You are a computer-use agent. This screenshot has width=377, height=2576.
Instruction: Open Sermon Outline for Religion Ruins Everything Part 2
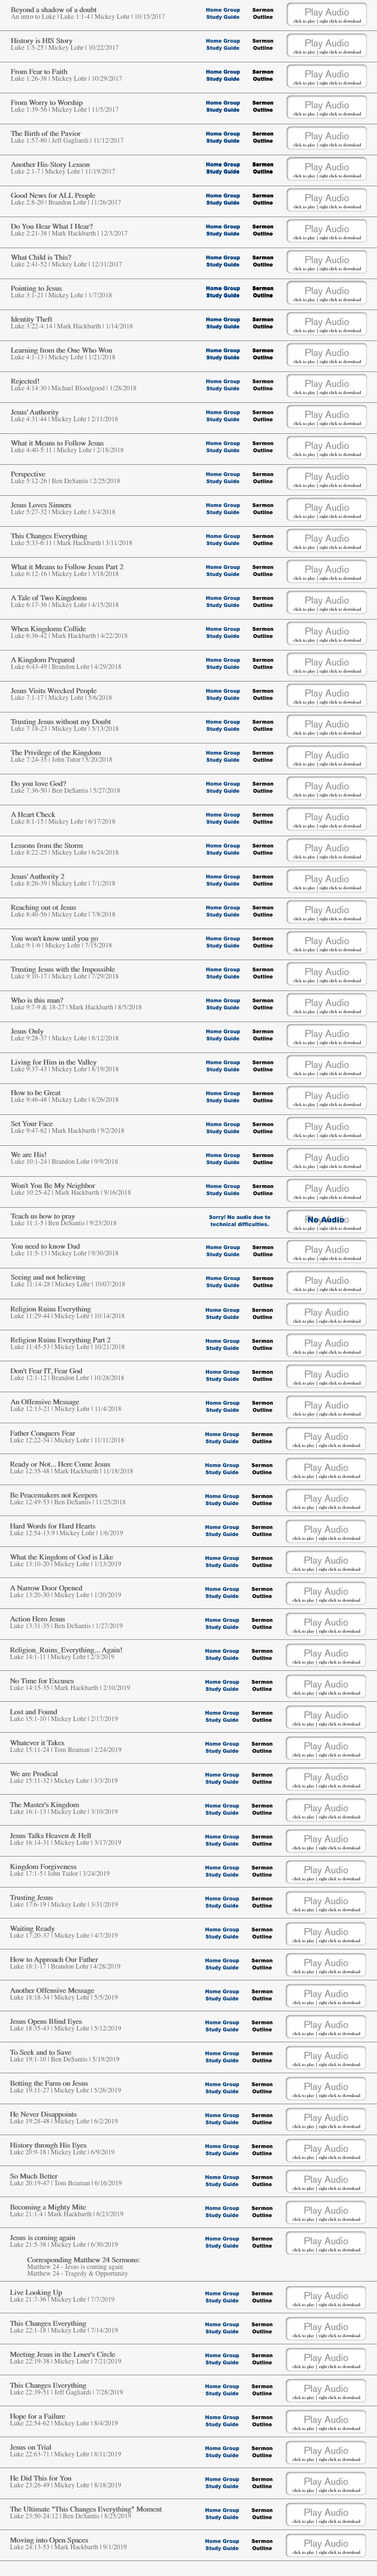(x=262, y=1344)
